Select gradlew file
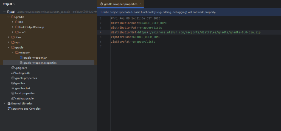Screen dimensions: 281x131 click(x=20, y=83)
